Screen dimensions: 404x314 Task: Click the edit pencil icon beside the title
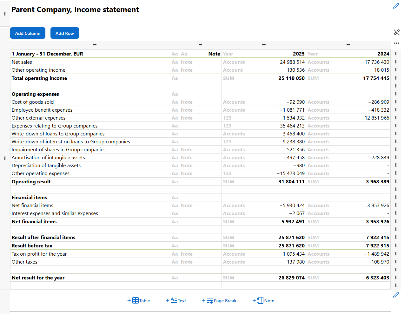[396, 6]
